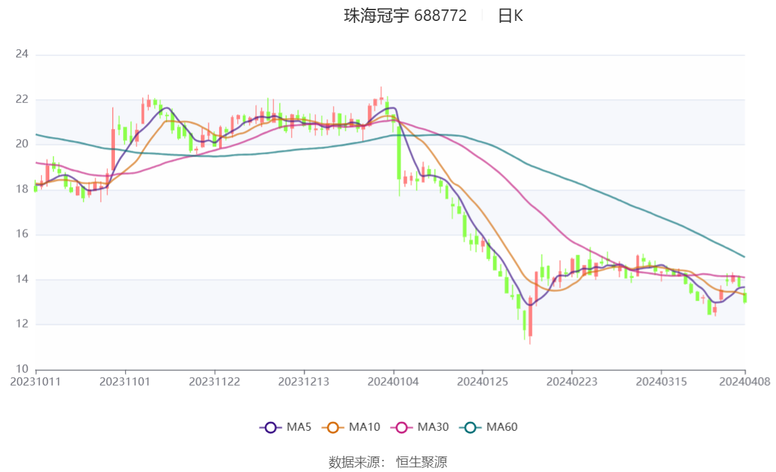Toggle the MA10 orange legend marker
776x472 pixels.
(332, 427)
